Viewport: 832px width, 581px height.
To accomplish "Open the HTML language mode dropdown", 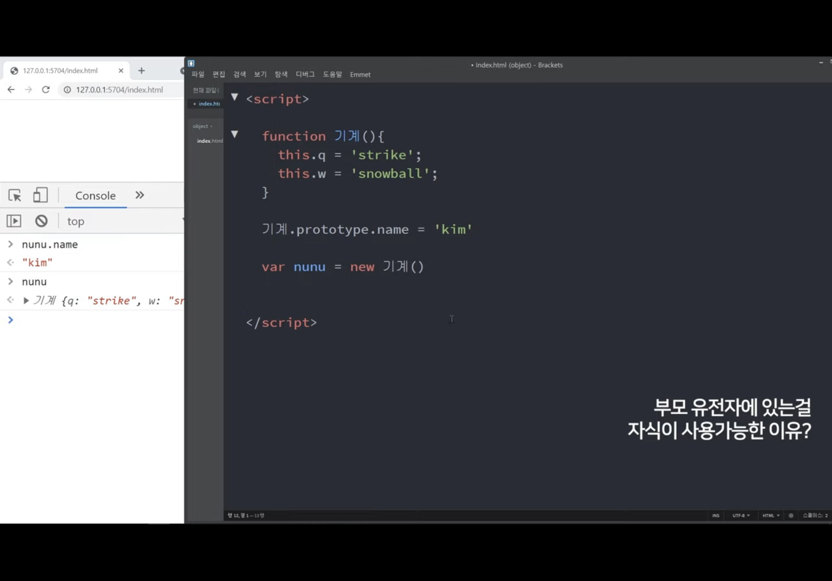I will coord(770,516).
